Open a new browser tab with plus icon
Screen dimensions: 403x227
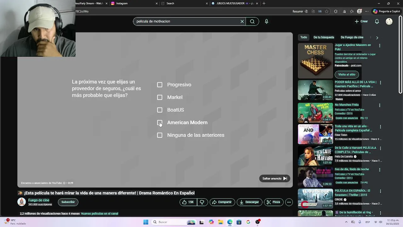point(264,3)
